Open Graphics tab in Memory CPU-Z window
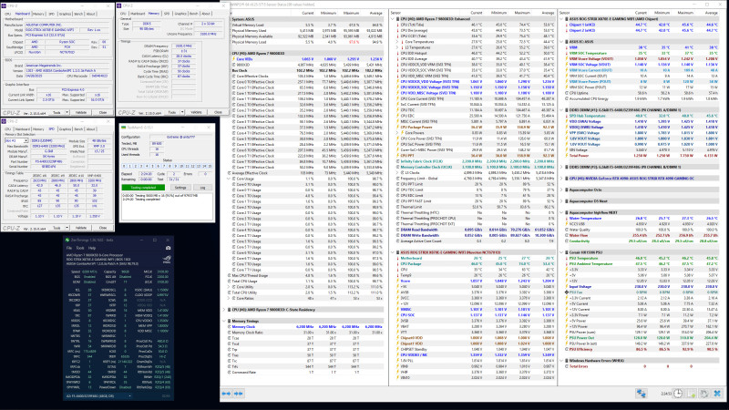Image resolution: width=729 pixels, height=410 pixels. pos(180,14)
